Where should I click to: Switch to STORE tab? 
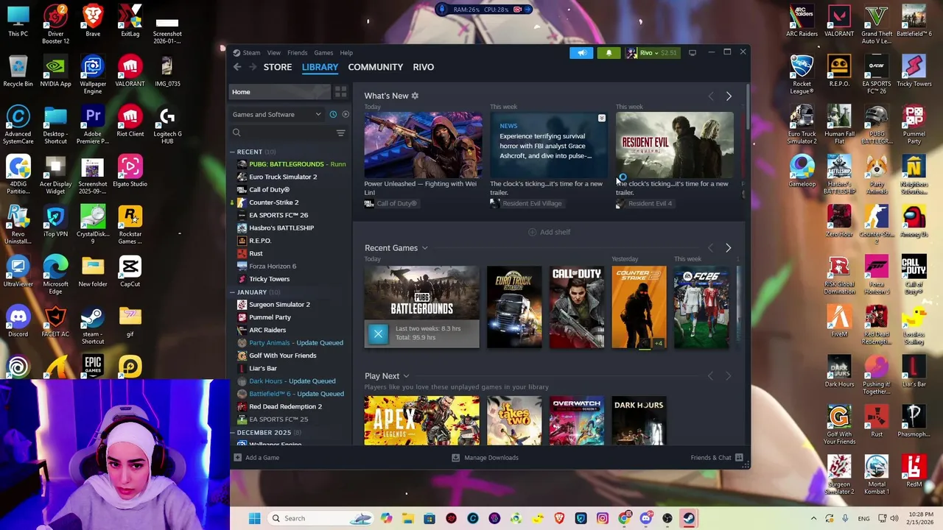click(x=278, y=67)
